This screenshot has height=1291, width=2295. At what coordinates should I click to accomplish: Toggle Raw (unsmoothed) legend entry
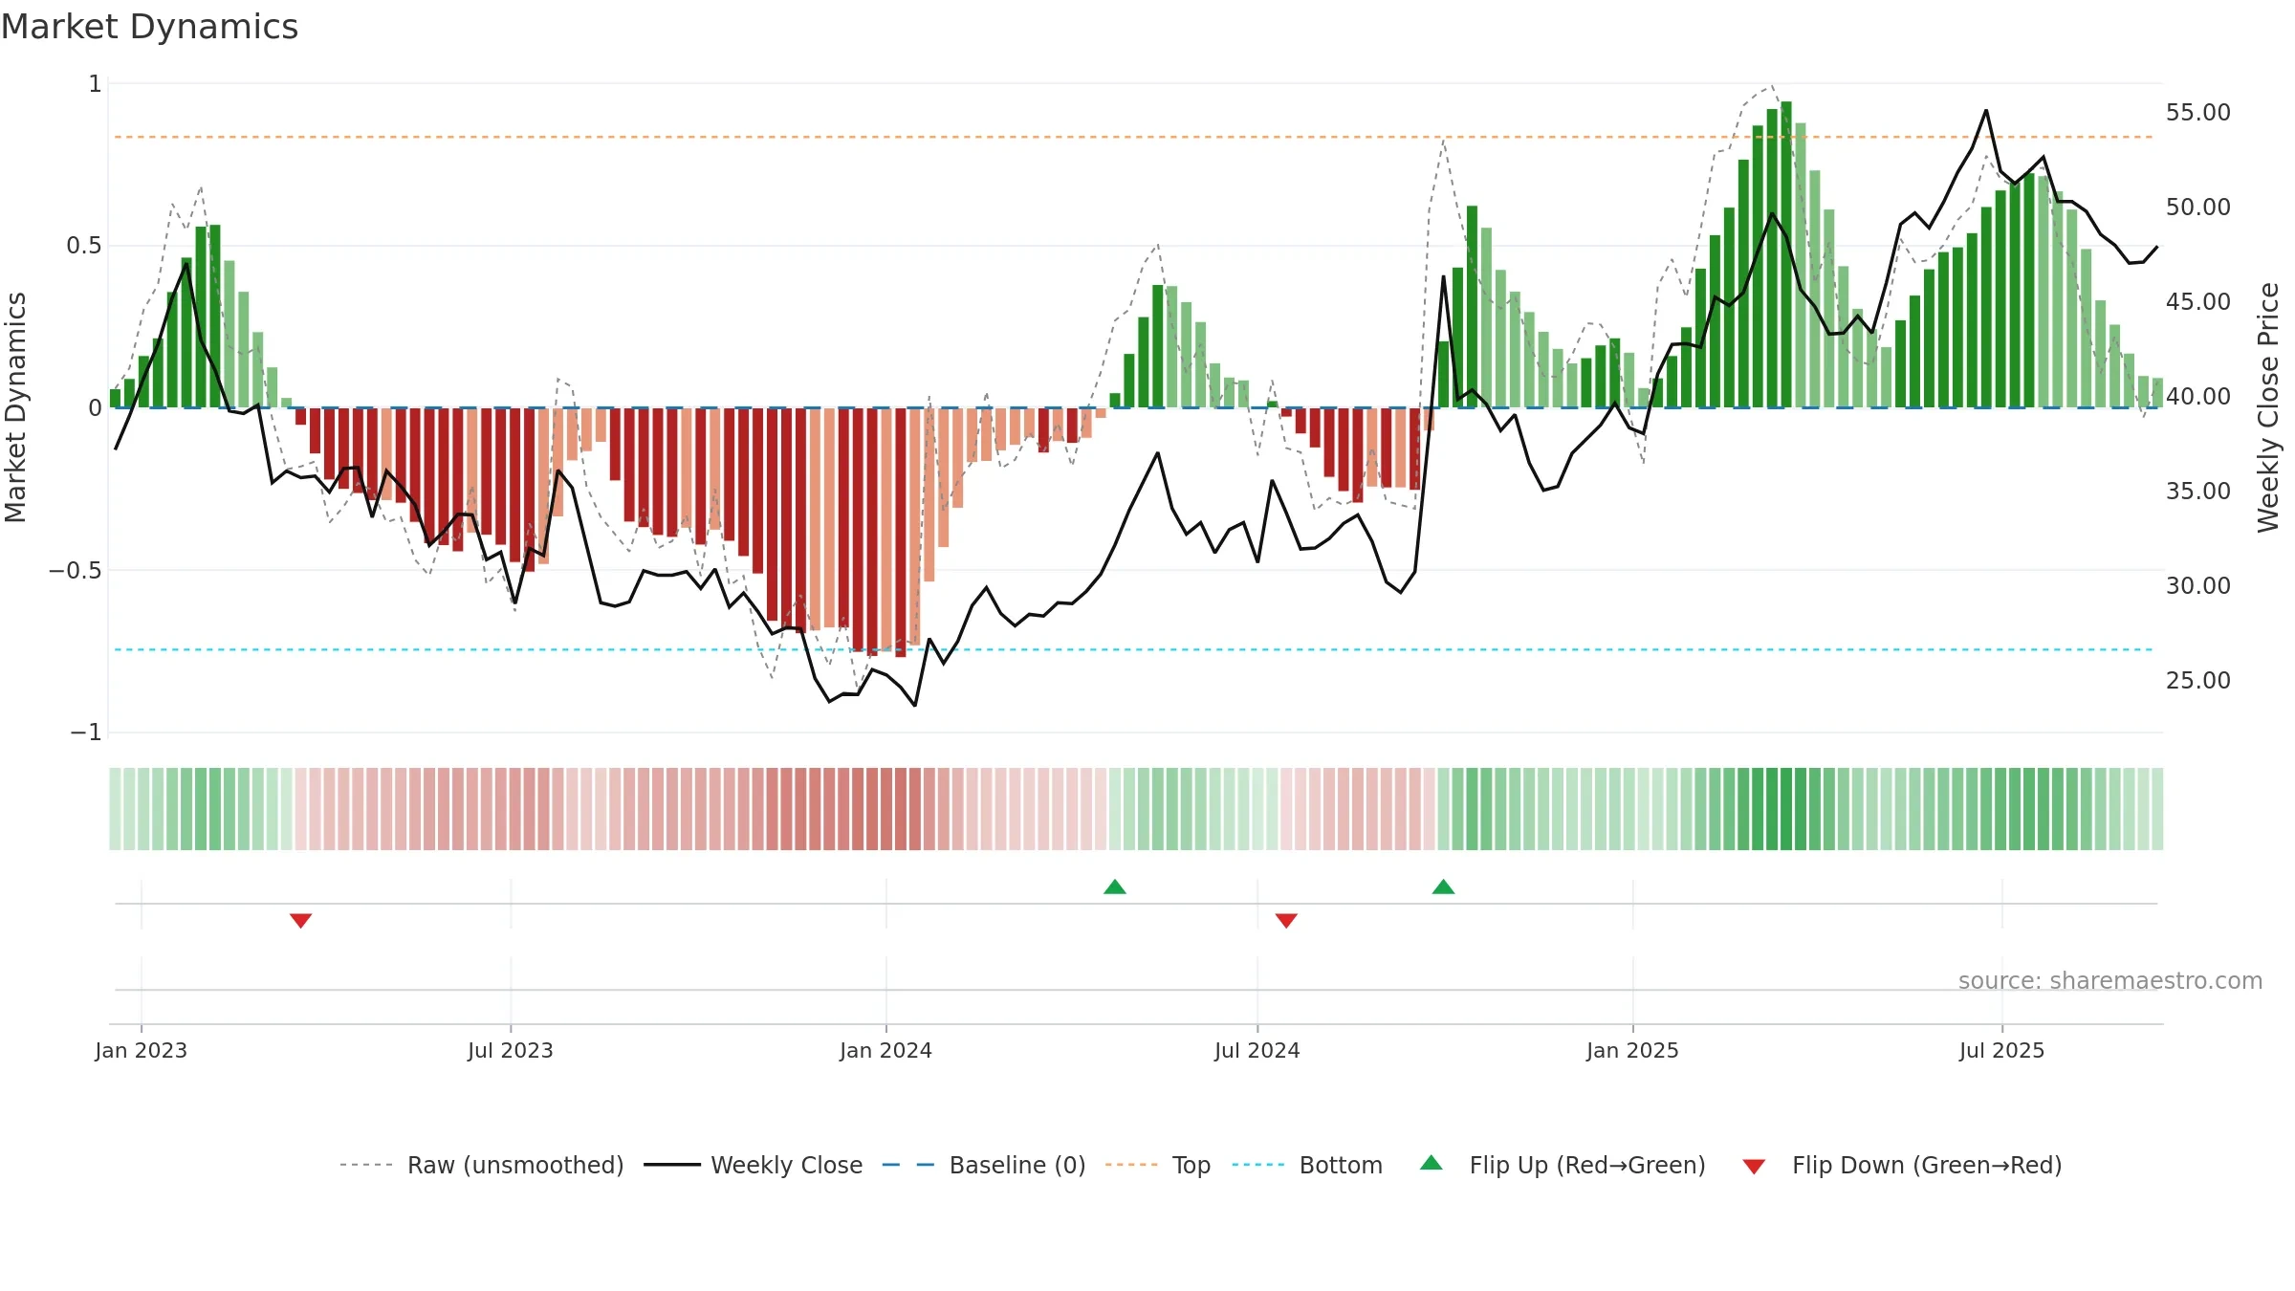click(x=481, y=1165)
